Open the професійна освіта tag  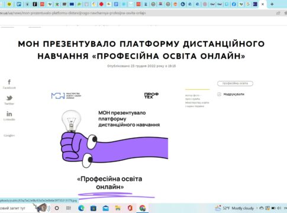click(235, 83)
